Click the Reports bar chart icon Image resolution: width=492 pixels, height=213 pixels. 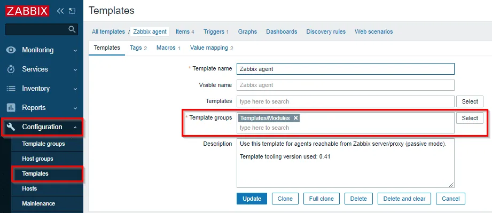(x=11, y=108)
